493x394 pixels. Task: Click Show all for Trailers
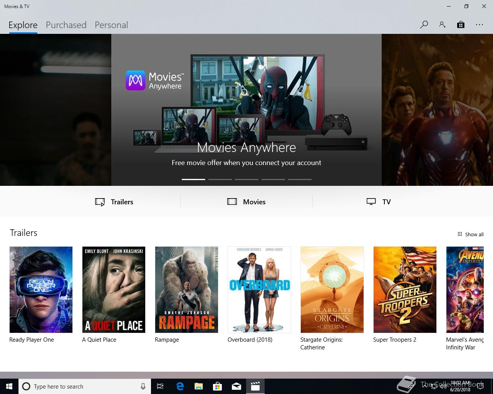pyautogui.click(x=470, y=234)
